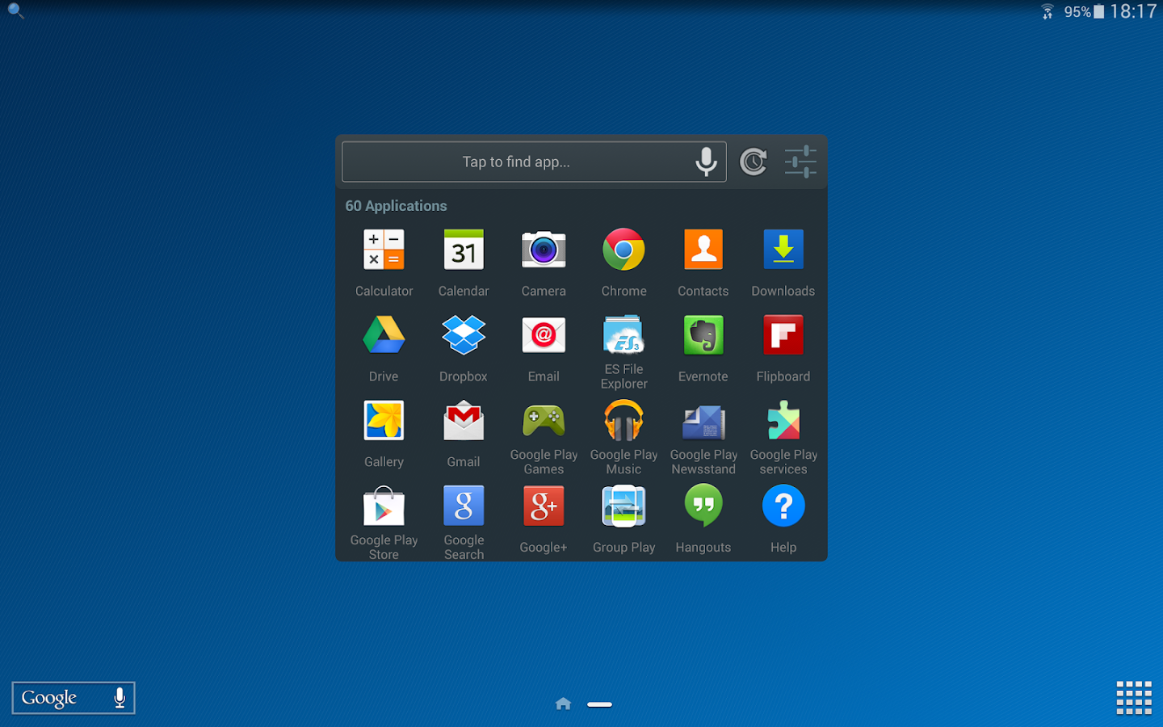Tap the Google widget microphone
1163x727 pixels.
[120, 698]
